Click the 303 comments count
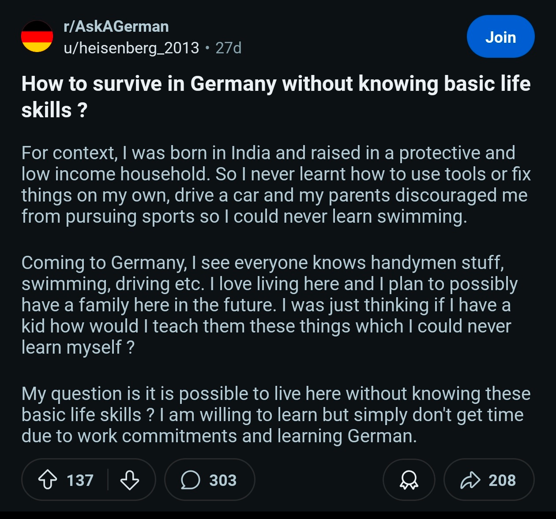 (x=223, y=480)
